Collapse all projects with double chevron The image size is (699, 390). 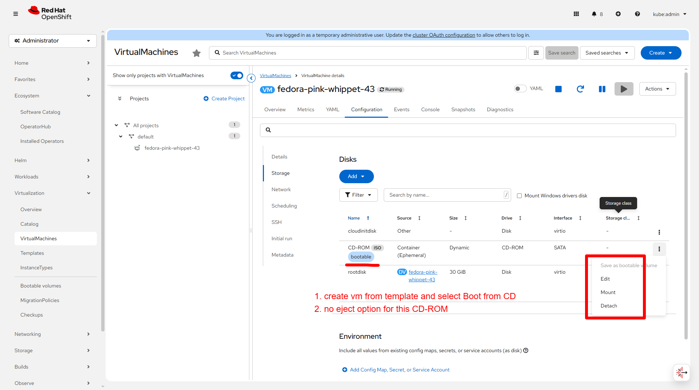(x=120, y=98)
